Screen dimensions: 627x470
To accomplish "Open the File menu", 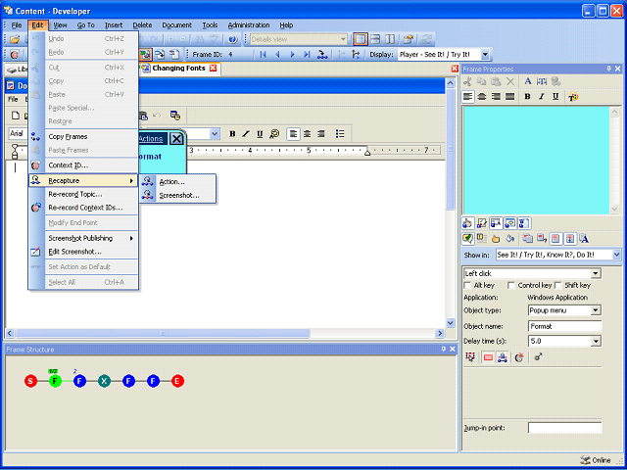I will click(x=17, y=25).
